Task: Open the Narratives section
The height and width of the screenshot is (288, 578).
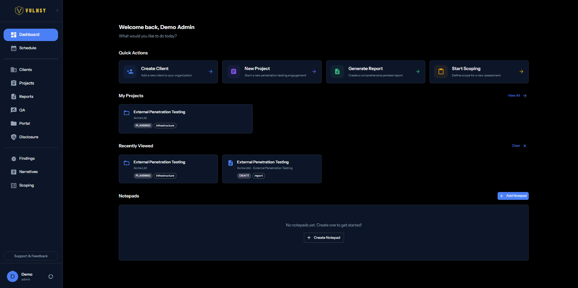Action: click(x=31, y=172)
